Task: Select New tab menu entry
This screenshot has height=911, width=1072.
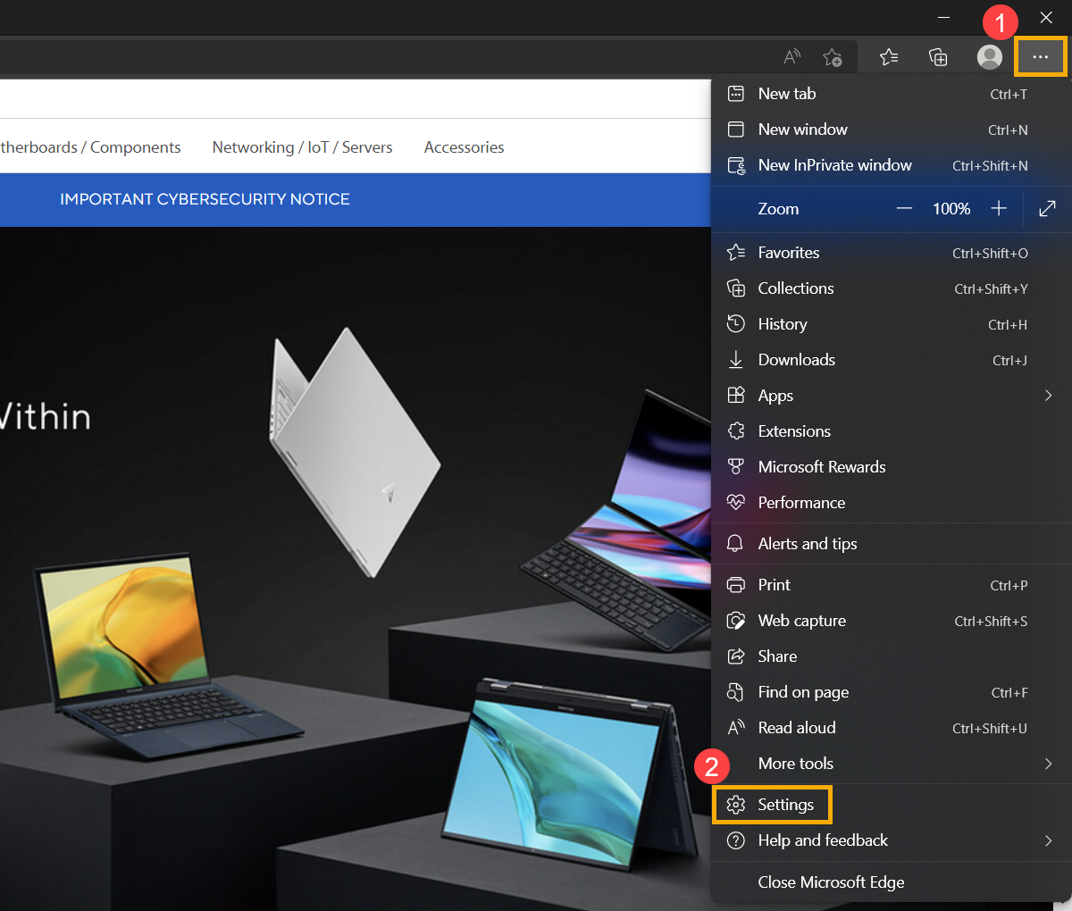Action: [891, 94]
